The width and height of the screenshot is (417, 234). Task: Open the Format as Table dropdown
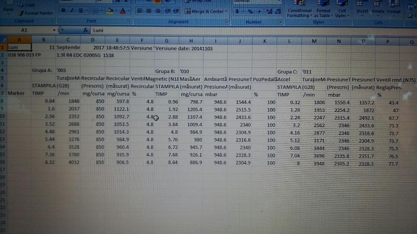click(323, 13)
